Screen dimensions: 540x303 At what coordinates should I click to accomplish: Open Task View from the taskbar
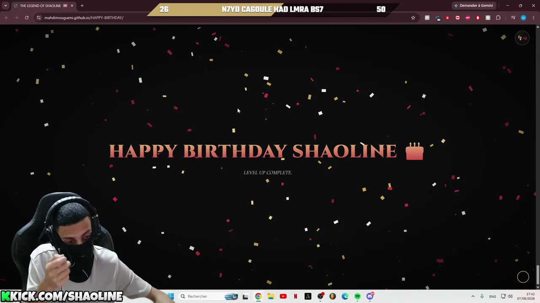[x=245, y=296]
